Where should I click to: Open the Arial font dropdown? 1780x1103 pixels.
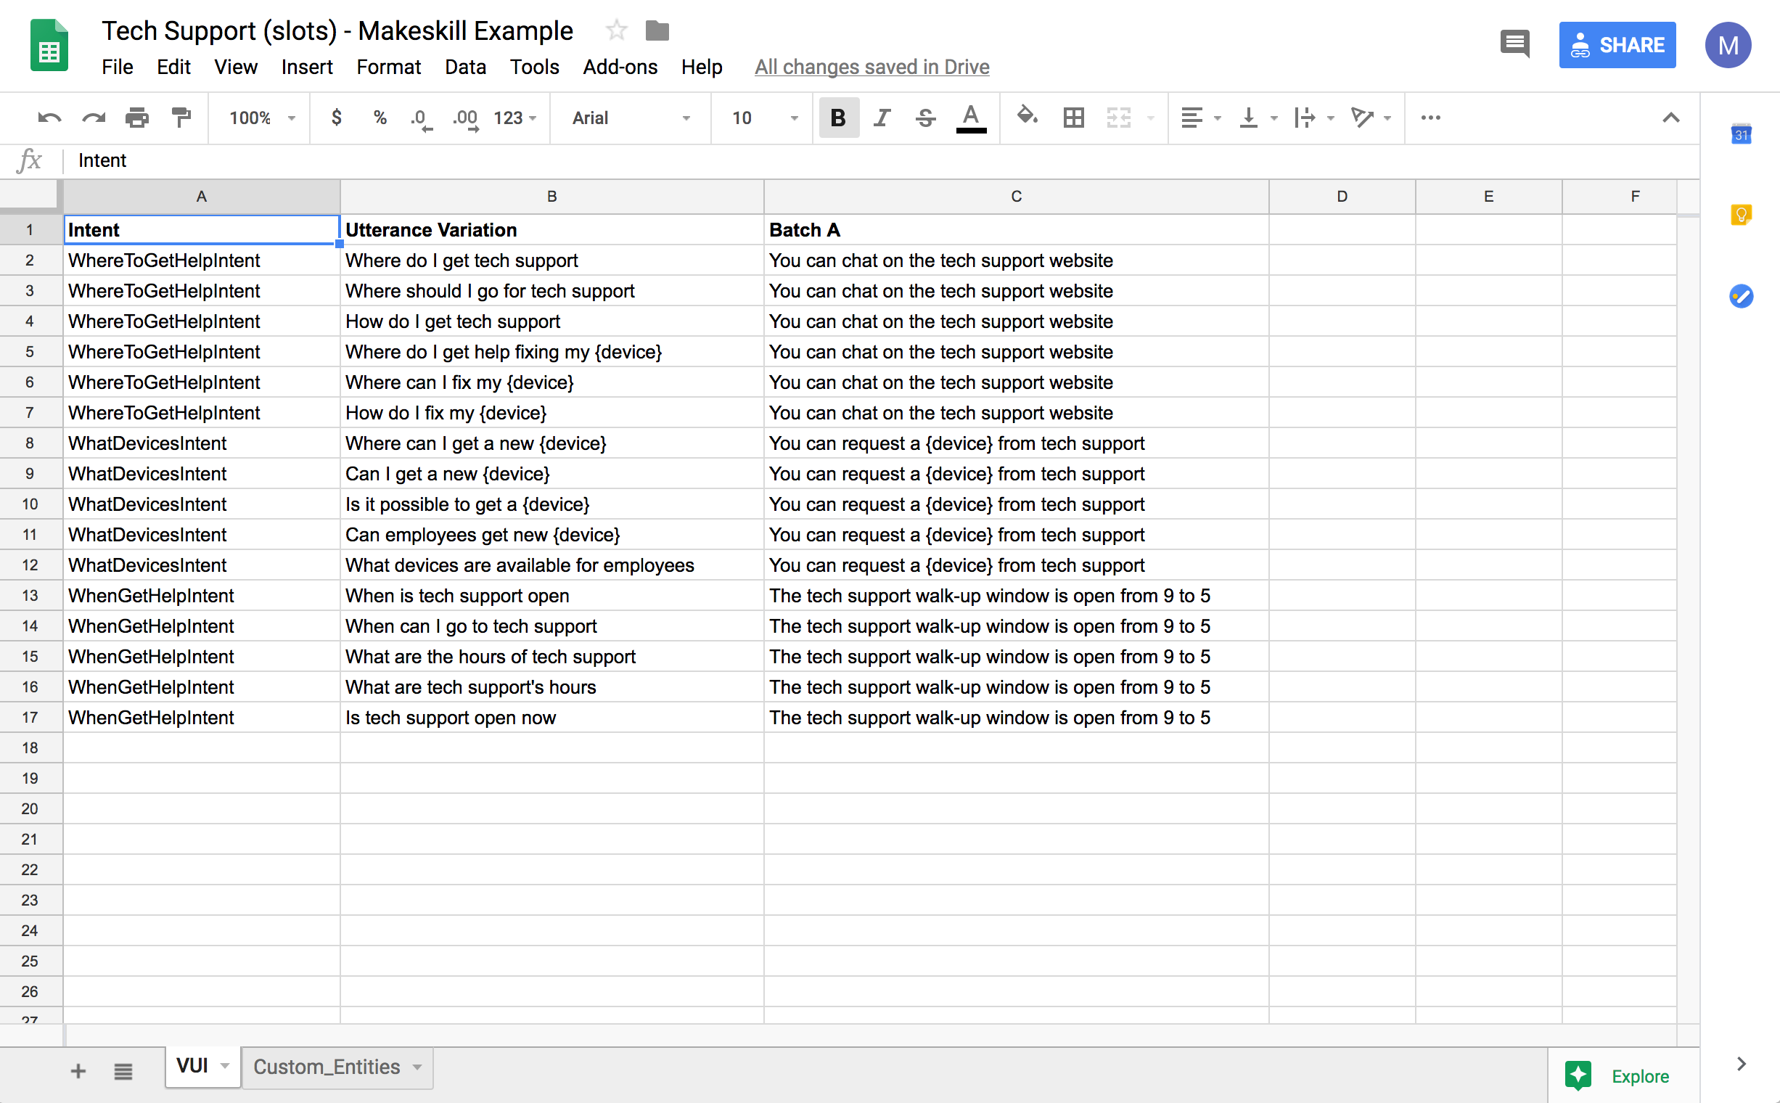coord(631,118)
